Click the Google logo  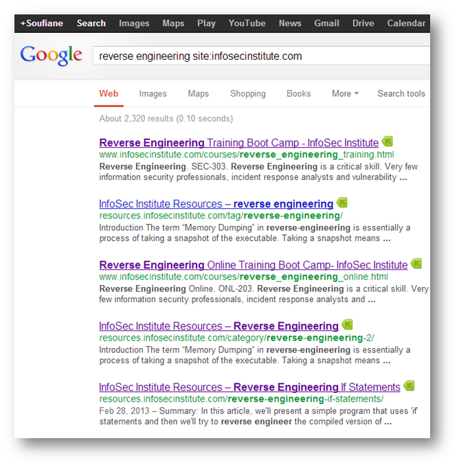tap(51, 56)
